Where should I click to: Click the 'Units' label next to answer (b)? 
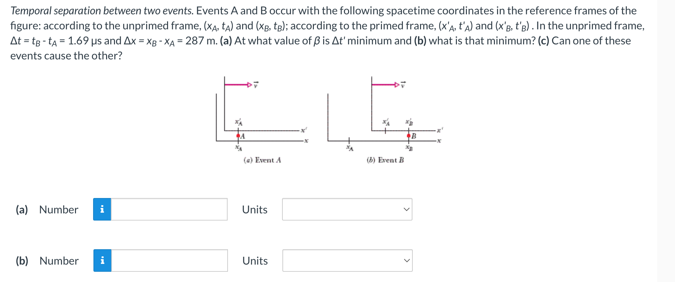point(254,261)
